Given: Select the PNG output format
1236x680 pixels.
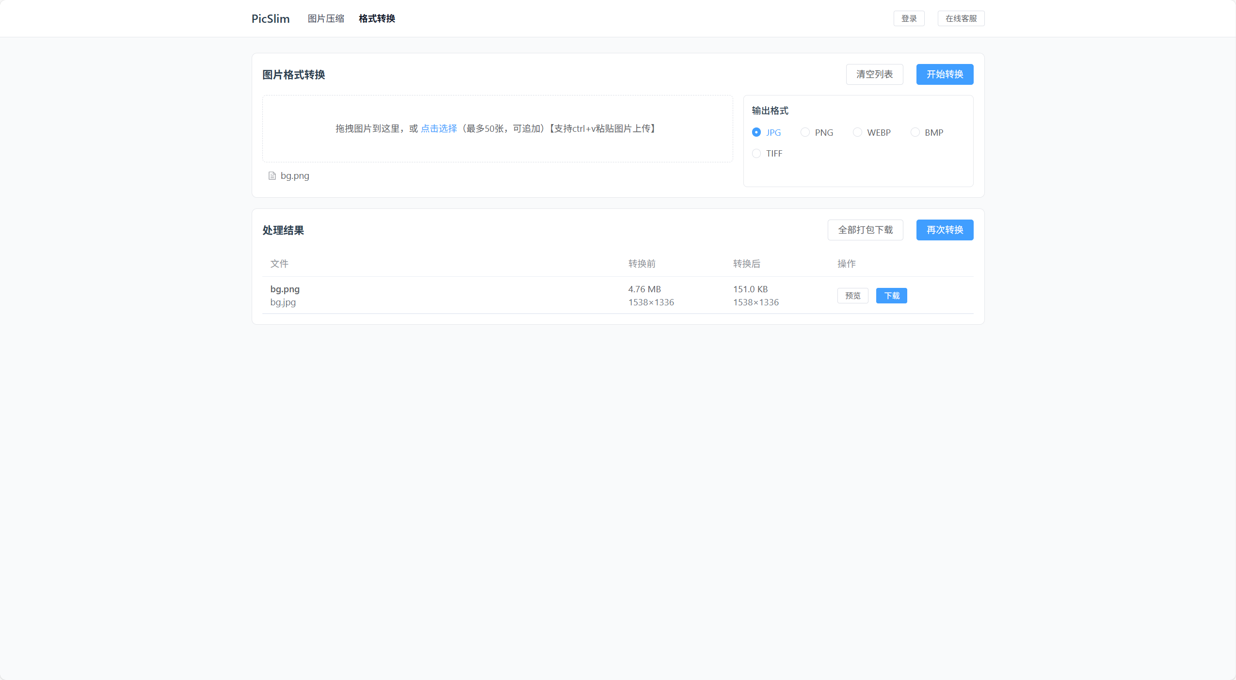Looking at the screenshot, I should tap(805, 132).
